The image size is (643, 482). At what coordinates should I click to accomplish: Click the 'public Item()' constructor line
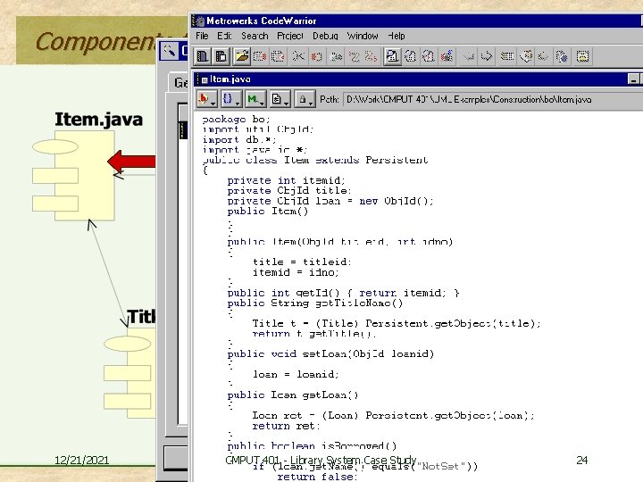pyautogui.click(x=267, y=211)
